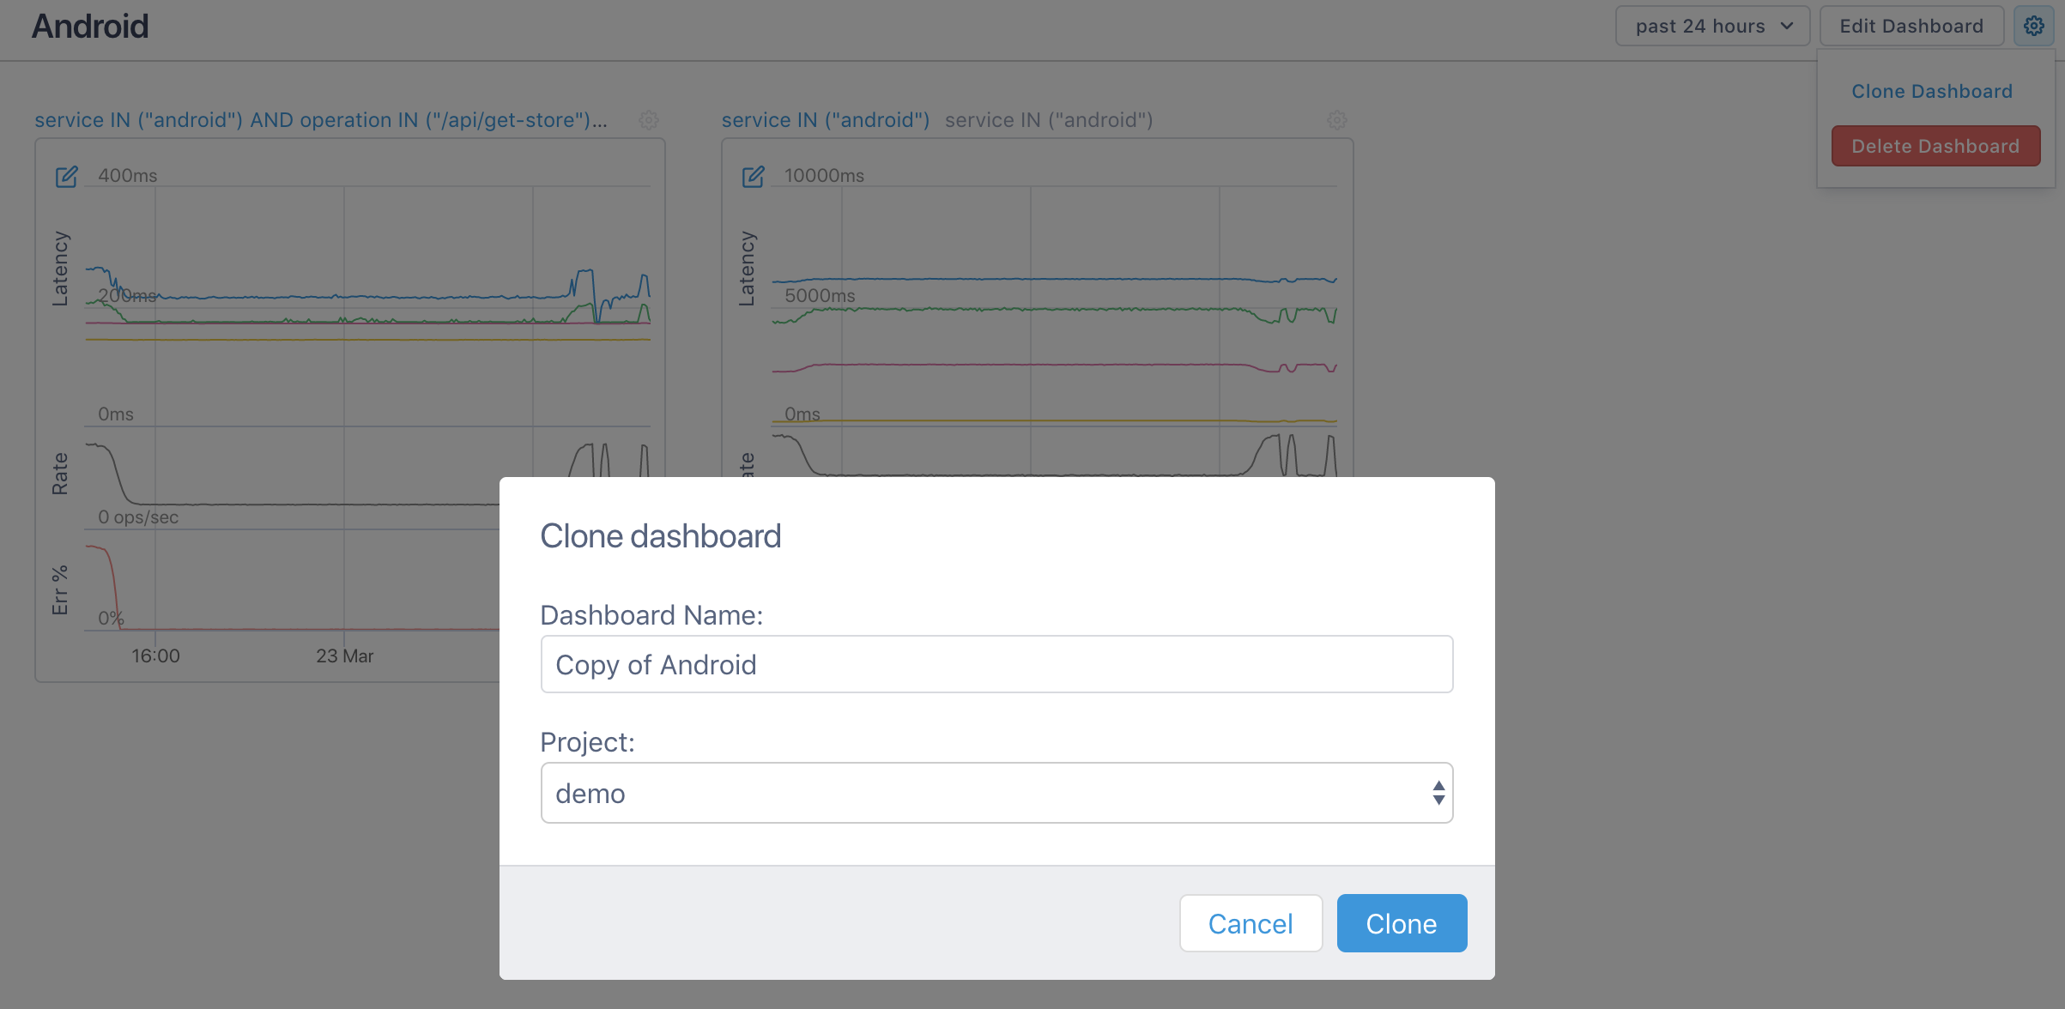This screenshot has width=2065, height=1009.
Task: Open settings gear on the right service panel
Action: (x=1337, y=120)
